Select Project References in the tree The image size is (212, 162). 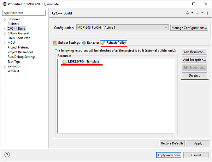20,52
